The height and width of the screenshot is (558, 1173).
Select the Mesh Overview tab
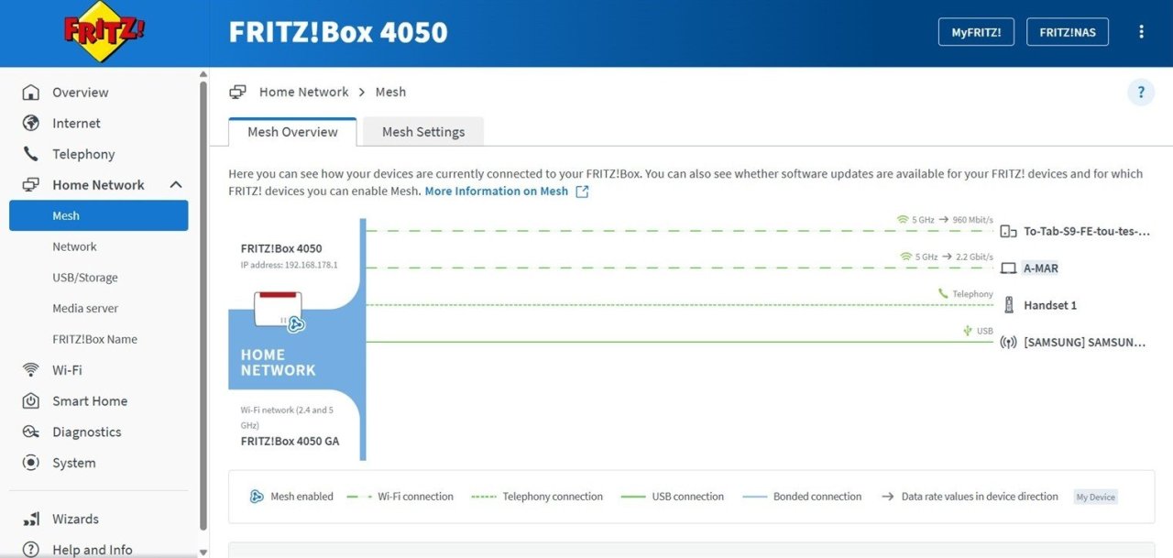tap(292, 132)
